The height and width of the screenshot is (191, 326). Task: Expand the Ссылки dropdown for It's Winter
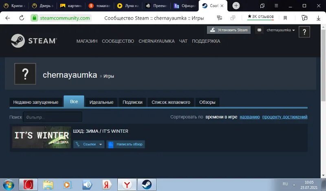[x=89, y=144]
